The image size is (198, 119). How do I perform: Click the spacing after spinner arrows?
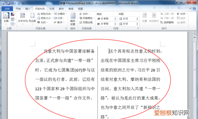click(137, 24)
